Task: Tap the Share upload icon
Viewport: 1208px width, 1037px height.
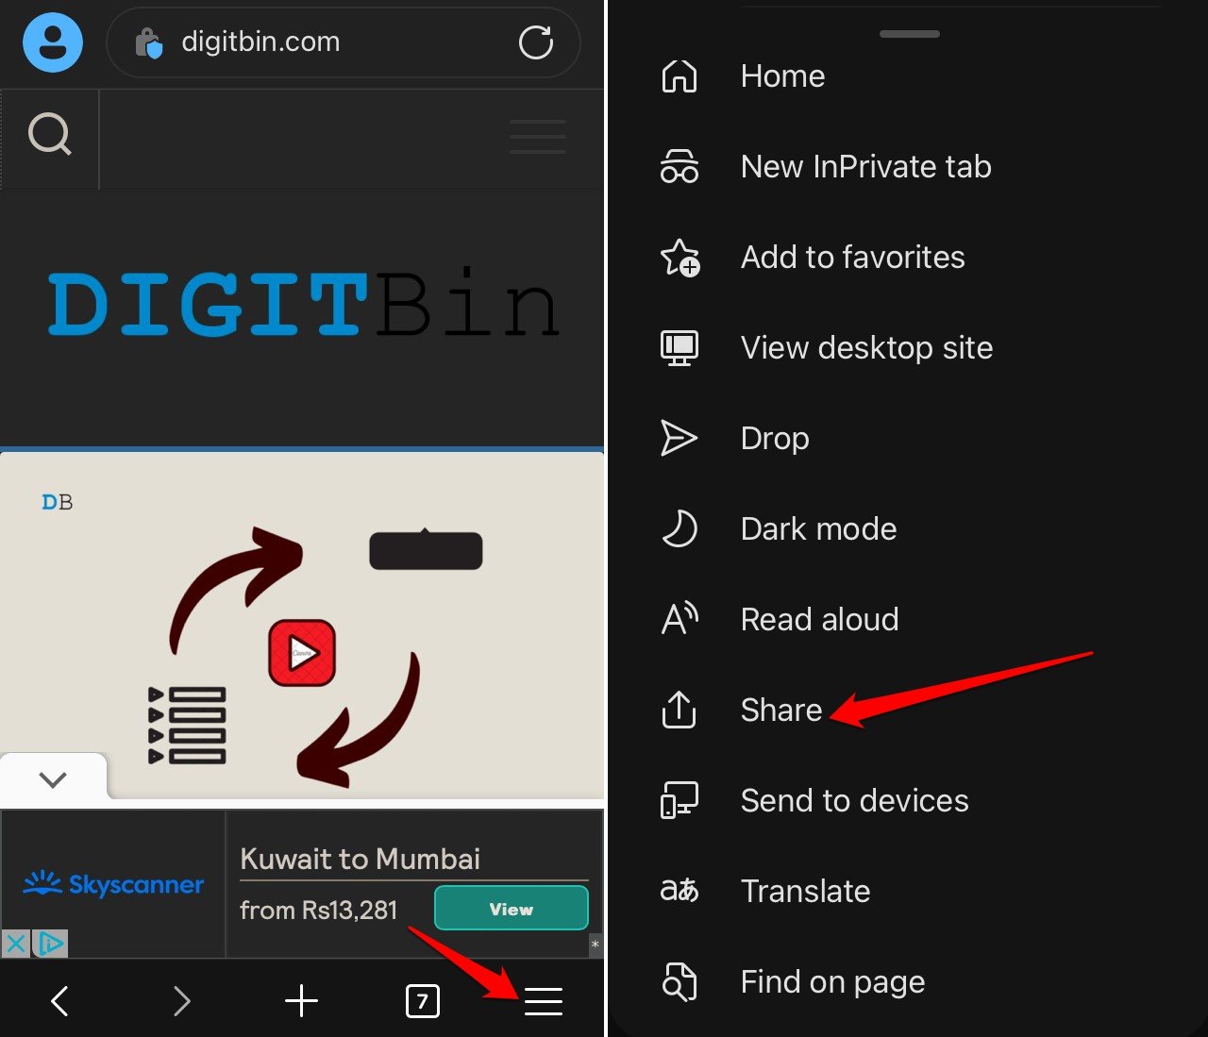Action: (679, 710)
